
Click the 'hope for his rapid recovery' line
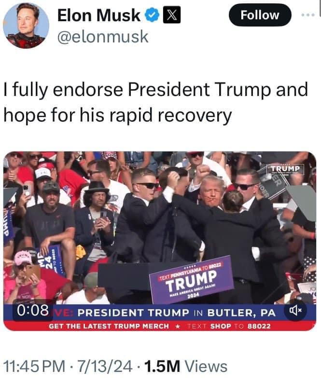118,115
